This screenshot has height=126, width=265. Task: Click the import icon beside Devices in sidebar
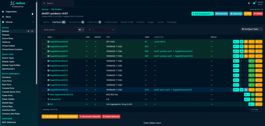pos(32,31)
